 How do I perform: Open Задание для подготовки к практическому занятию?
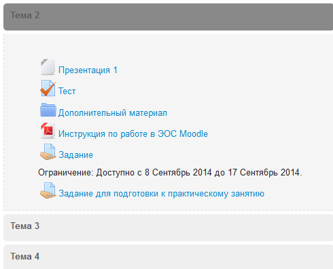pyautogui.click(x=161, y=194)
